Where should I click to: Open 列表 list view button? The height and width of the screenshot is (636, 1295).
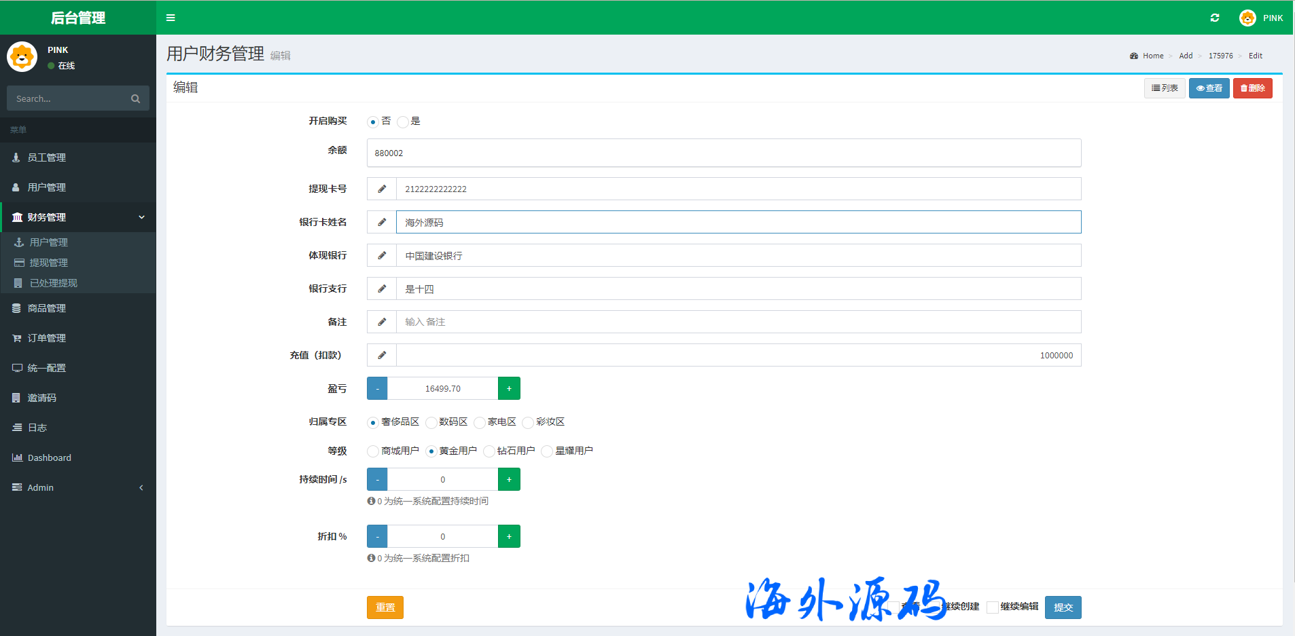pyautogui.click(x=1165, y=88)
